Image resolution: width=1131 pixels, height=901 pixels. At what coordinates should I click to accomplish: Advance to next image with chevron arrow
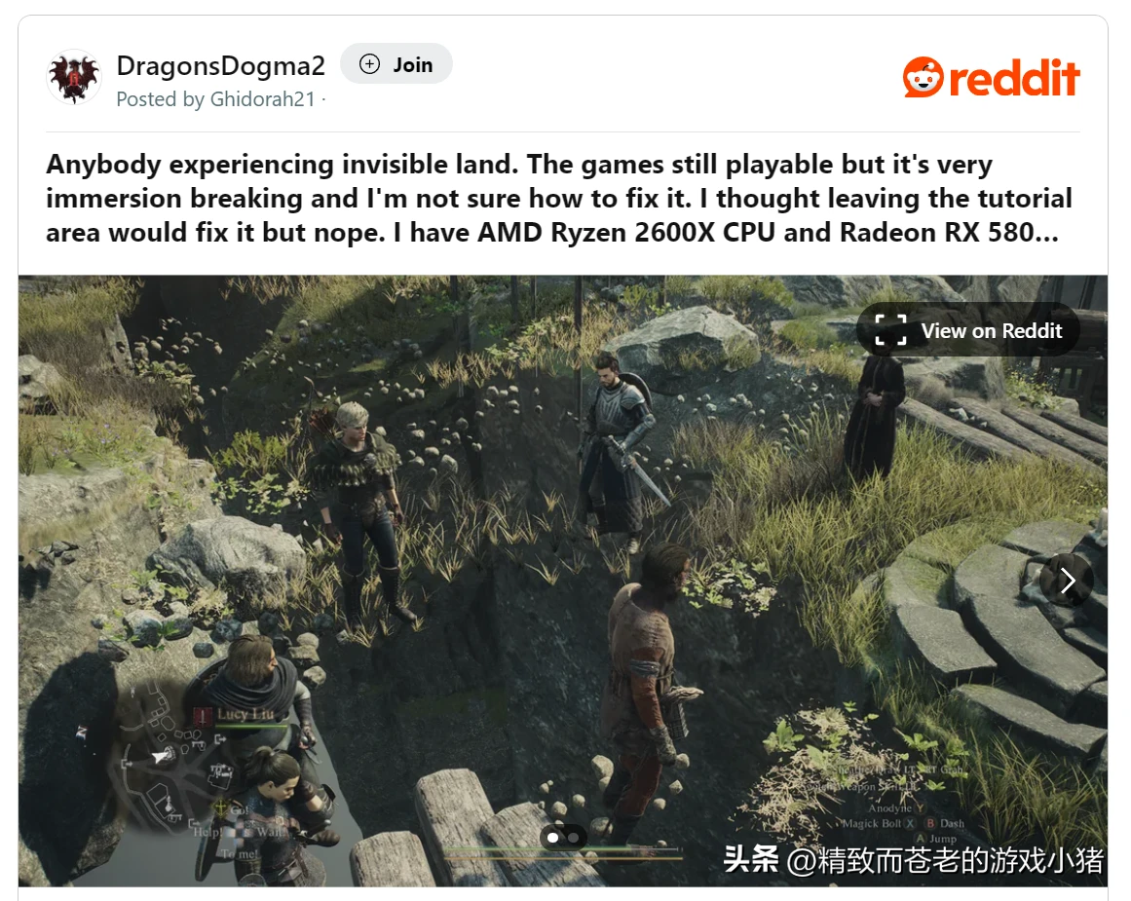pos(1068,580)
